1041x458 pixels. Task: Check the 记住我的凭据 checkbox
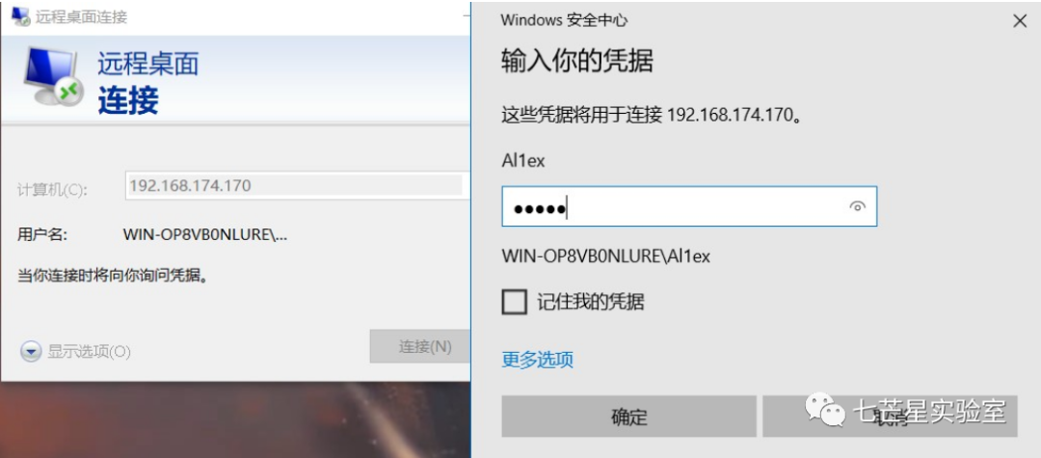point(515,302)
